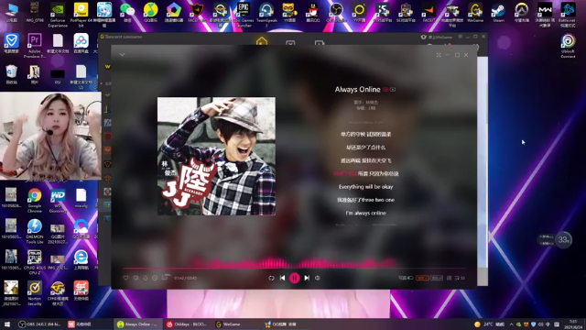586x330 pixels.
Task: Click the floating 33 performance widget
Action: point(563,239)
